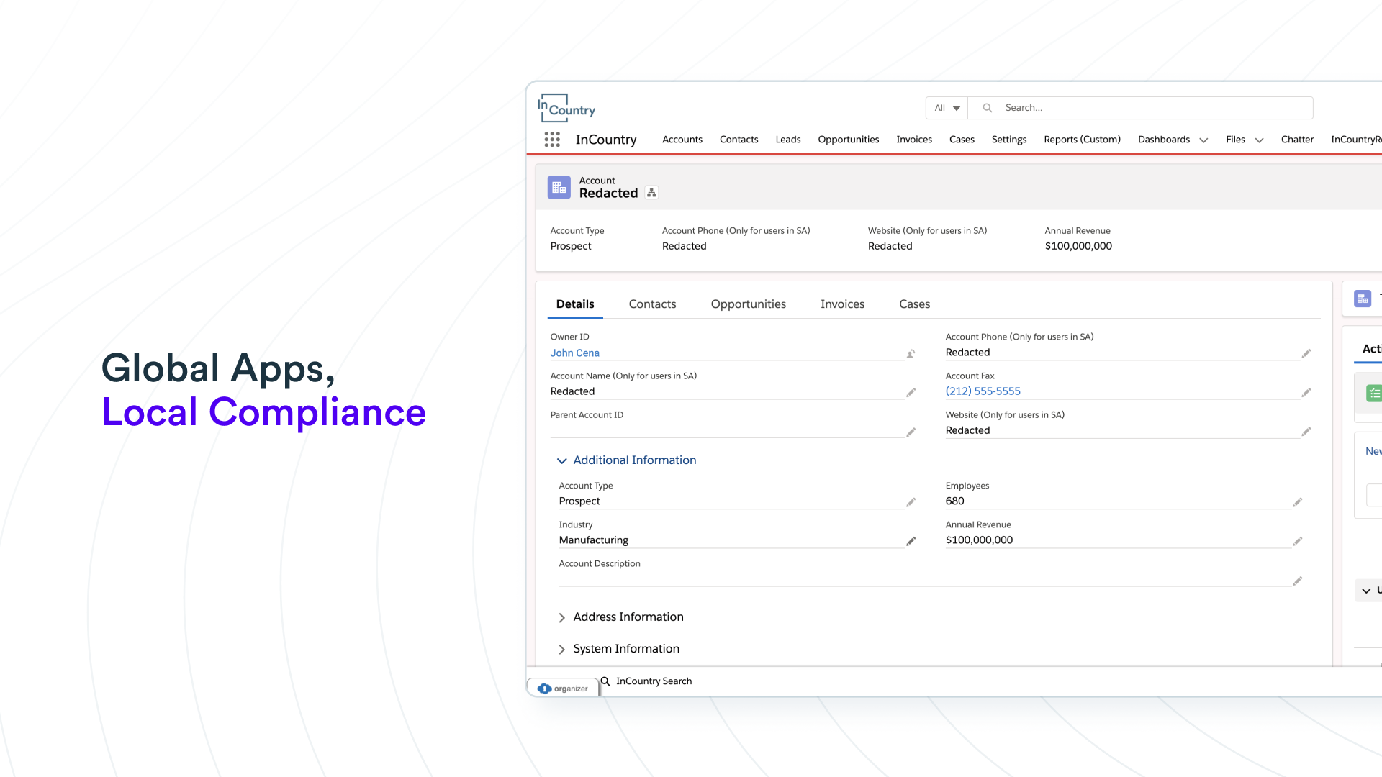This screenshot has height=777, width=1382.
Task: Click the Account building icon in header
Action: 559,188
